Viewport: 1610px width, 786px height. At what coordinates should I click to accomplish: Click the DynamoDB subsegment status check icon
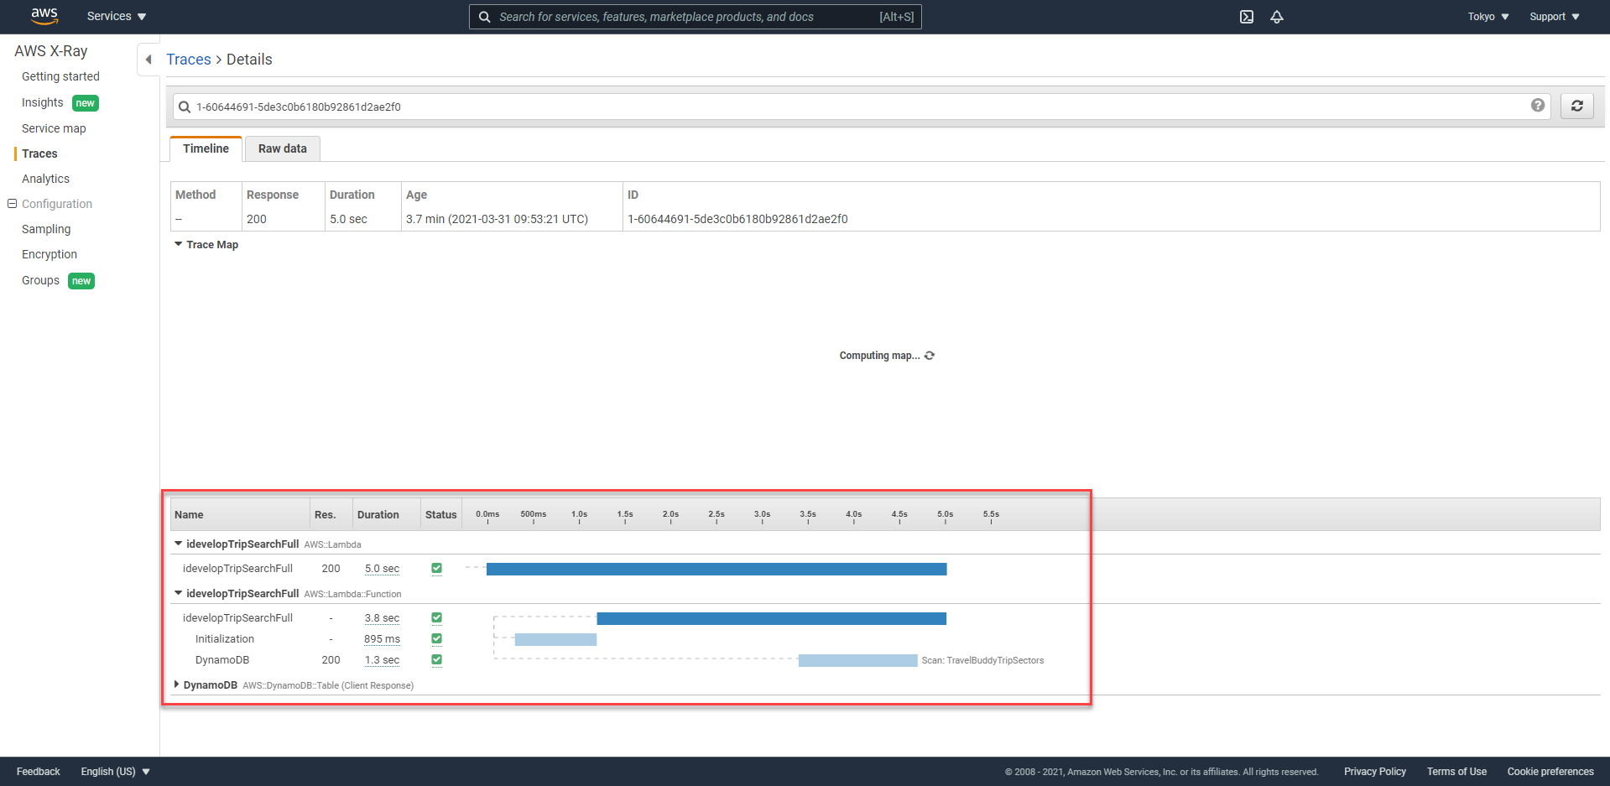(x=436, y=660)
